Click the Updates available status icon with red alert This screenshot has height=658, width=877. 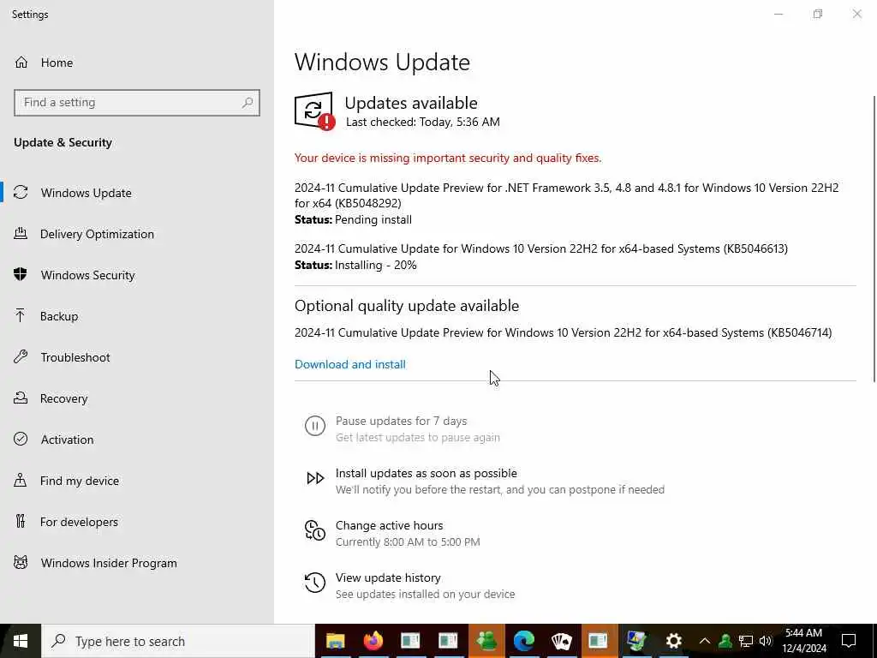click(x=315, y=111)
